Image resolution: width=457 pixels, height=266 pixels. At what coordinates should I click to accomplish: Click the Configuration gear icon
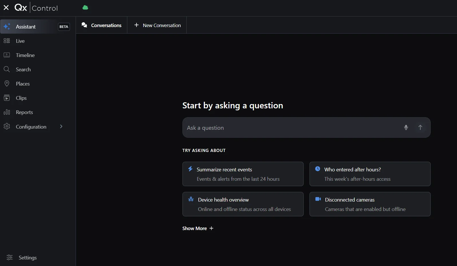click(7, 126)
